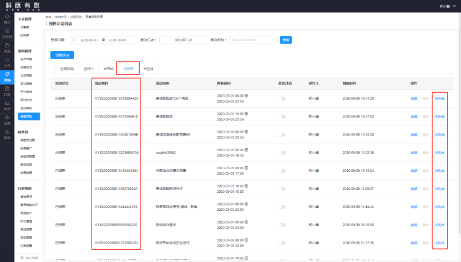Toggle the switch for 预售商品优惠券 row
461x262 pixels.
click(x=282, y=207)
